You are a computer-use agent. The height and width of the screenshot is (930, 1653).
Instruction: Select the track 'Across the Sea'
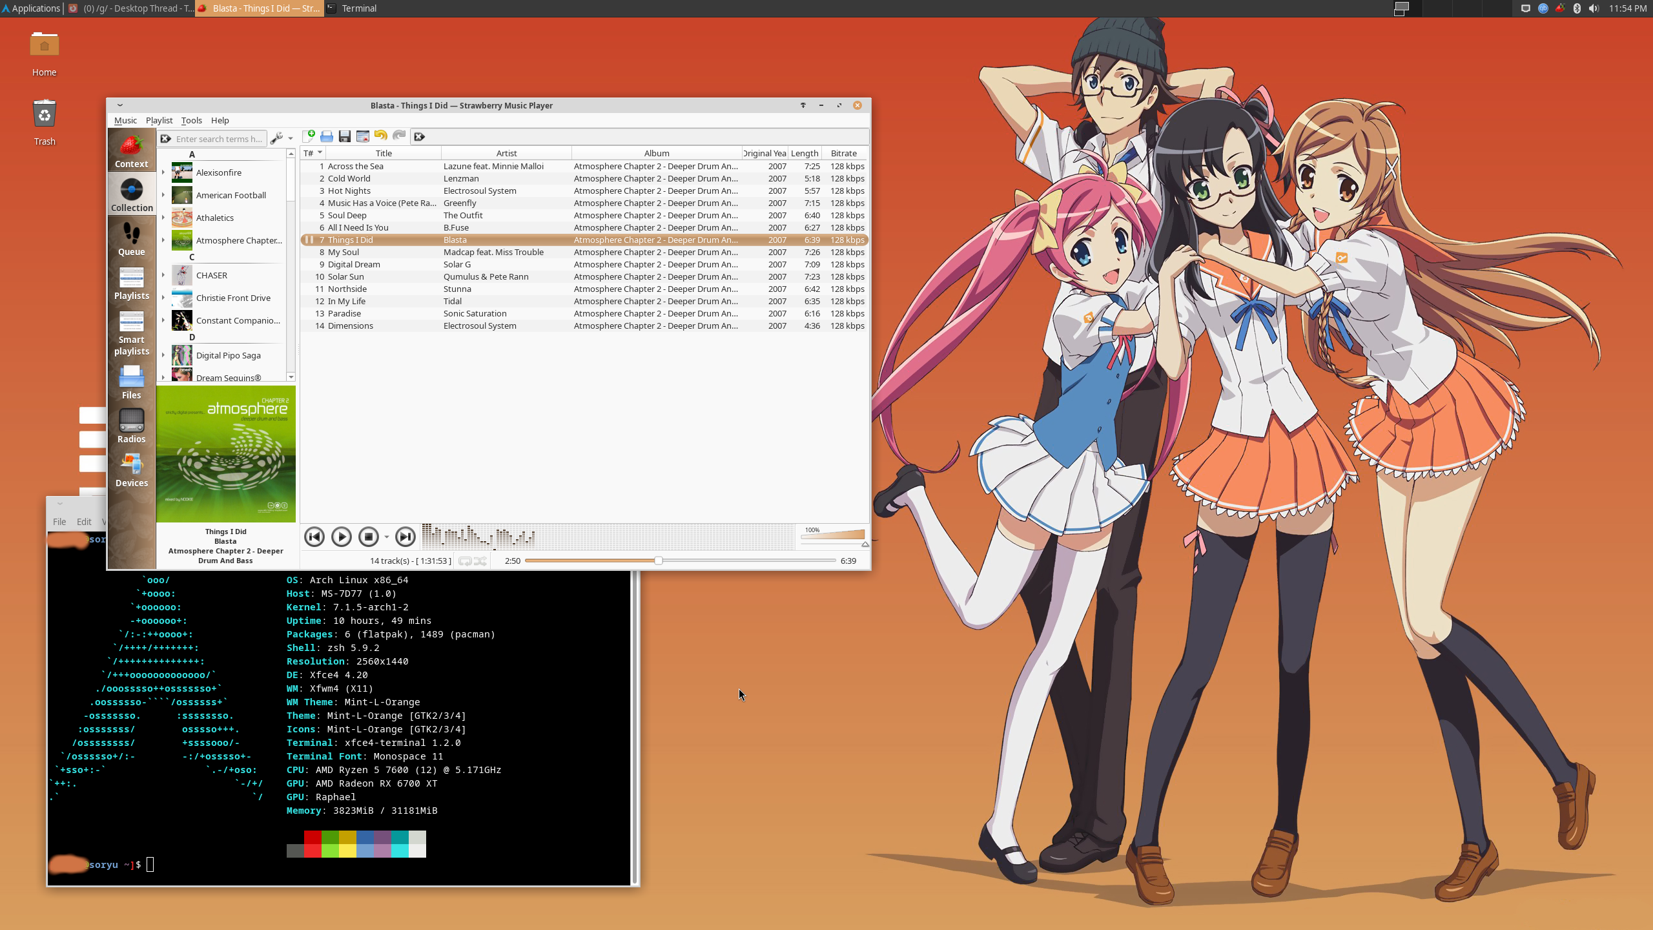point(584,166)
